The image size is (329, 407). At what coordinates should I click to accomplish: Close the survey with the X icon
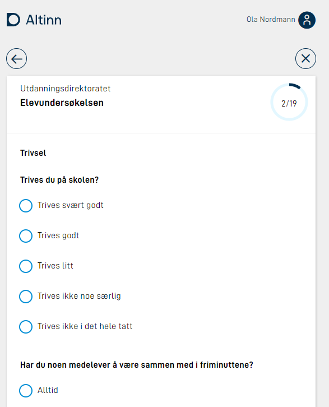(x=305, y=59)
